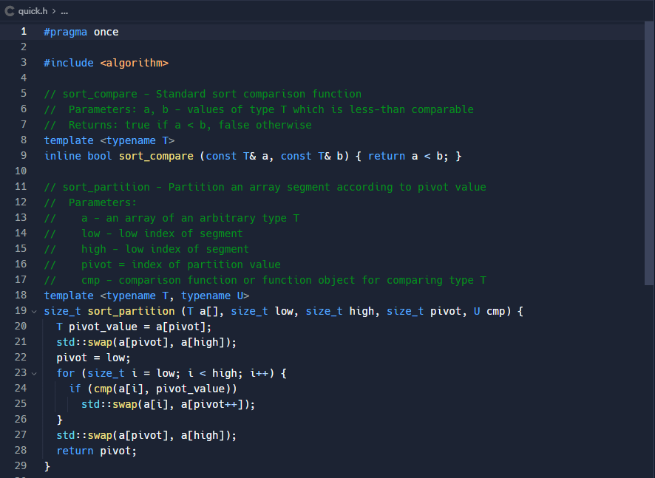Click the 'for' keyword on line 23

66,373
